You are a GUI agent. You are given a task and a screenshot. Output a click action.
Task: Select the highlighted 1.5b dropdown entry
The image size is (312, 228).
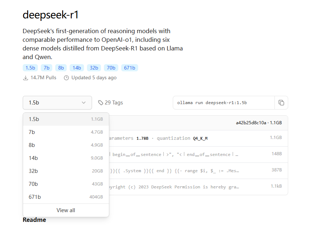tap(66, 119)
